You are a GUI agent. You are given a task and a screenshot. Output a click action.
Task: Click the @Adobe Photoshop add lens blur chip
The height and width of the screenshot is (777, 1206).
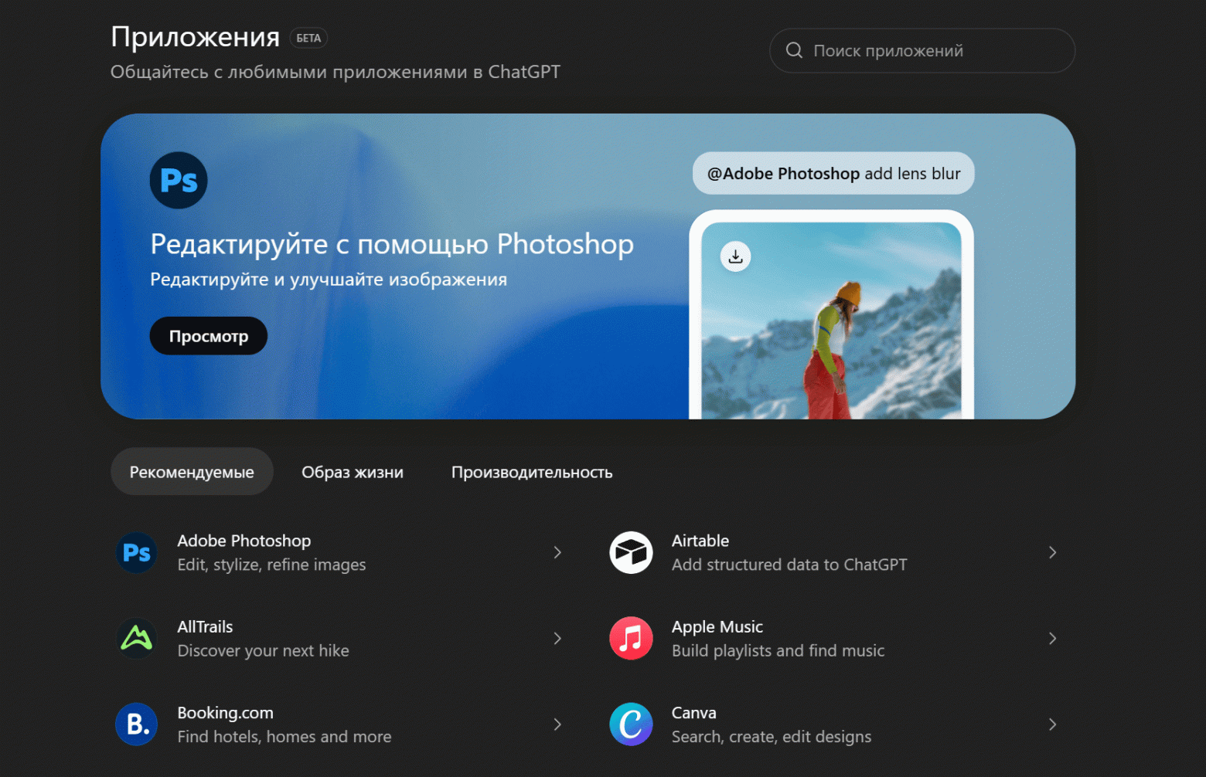833,173
